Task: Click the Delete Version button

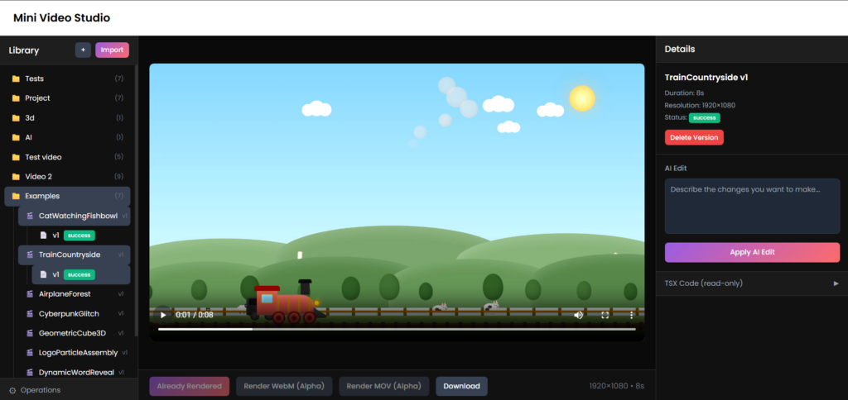Action: 694,138
